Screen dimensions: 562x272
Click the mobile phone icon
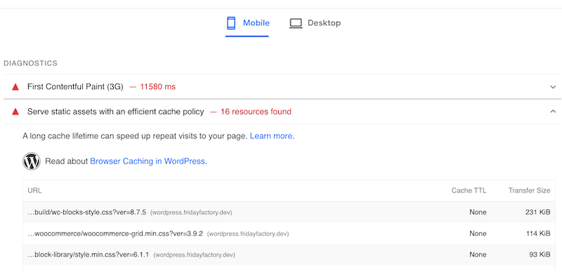pos(231,23)
